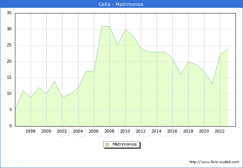Screen dimensions: 243x168
Task: Click the x-axis label '2018'
Action: 188,131
